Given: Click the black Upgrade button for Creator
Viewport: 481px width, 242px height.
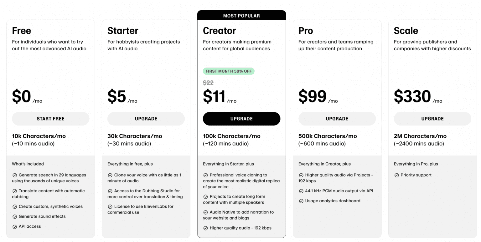Looking at the screenshot, I should pyautogui.click(x=241, y=119).
